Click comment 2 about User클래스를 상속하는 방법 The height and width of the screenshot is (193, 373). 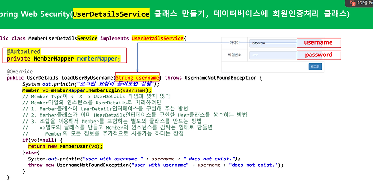coord(135,115)
